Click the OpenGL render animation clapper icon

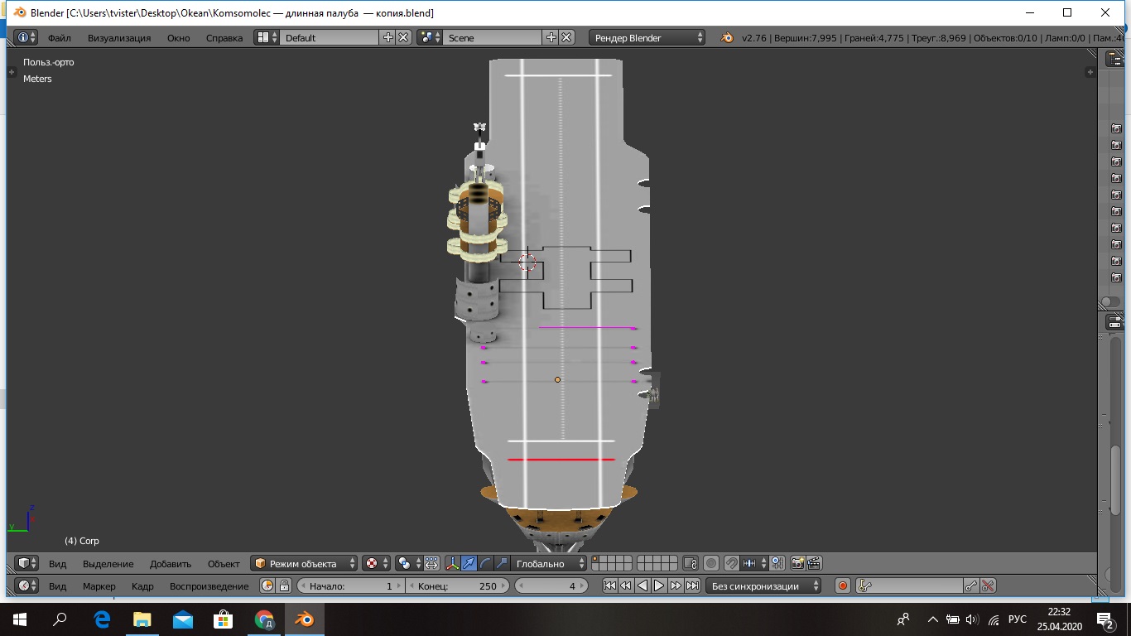(814, 563)
